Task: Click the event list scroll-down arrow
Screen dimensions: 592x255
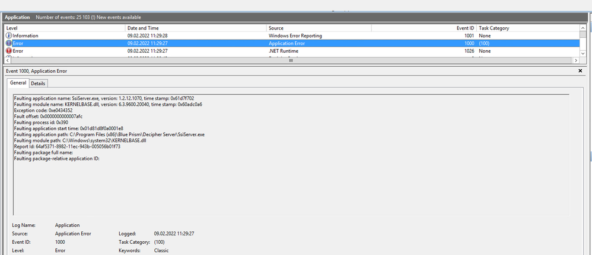Action: 583,54
